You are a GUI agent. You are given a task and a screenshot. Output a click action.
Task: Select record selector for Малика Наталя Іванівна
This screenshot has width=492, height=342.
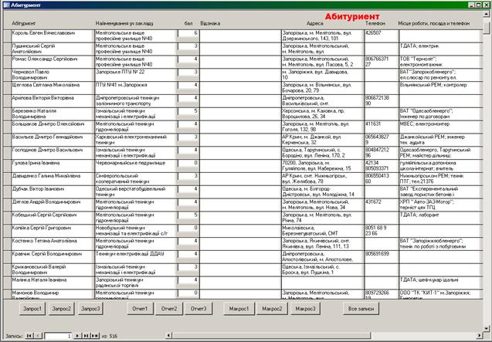pyautogui.click(x=7, y=283)
